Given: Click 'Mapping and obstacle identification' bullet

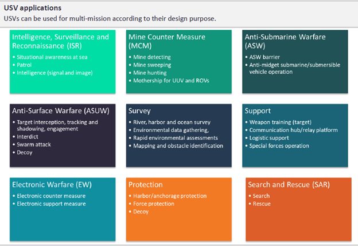Looking at the screenshot, I should (178, 146).
